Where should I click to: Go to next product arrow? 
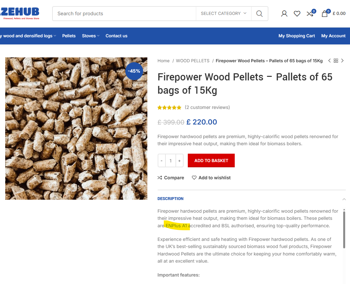click(343, 61)
